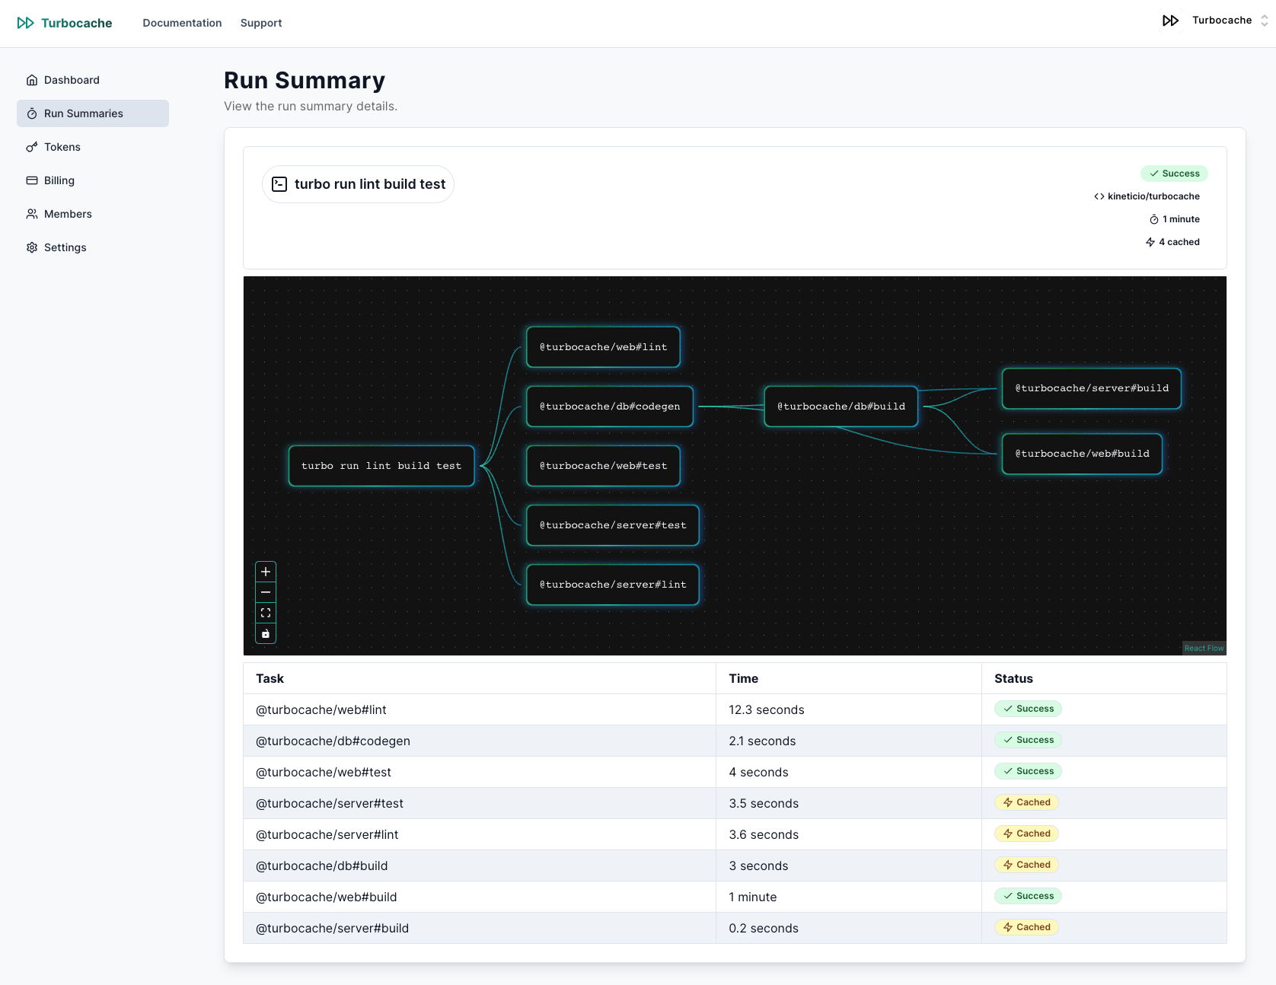
Task: Click the code icon beside kineticio/turbocache
Action: 1099,196
